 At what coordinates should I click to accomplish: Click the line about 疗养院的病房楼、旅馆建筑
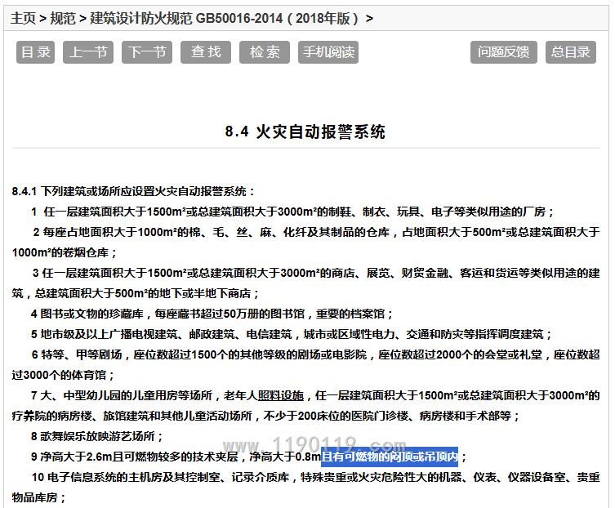pos(265,416)
